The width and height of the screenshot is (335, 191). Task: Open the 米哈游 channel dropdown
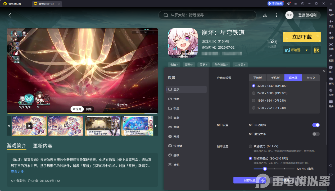(297, 50)
